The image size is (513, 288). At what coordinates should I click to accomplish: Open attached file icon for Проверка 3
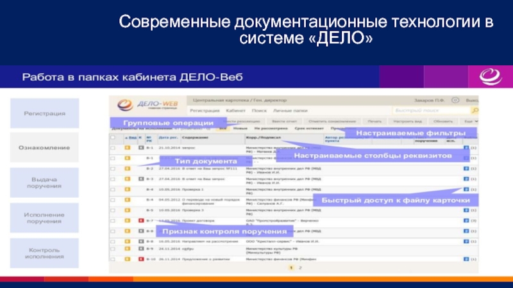tap(466, 211)
